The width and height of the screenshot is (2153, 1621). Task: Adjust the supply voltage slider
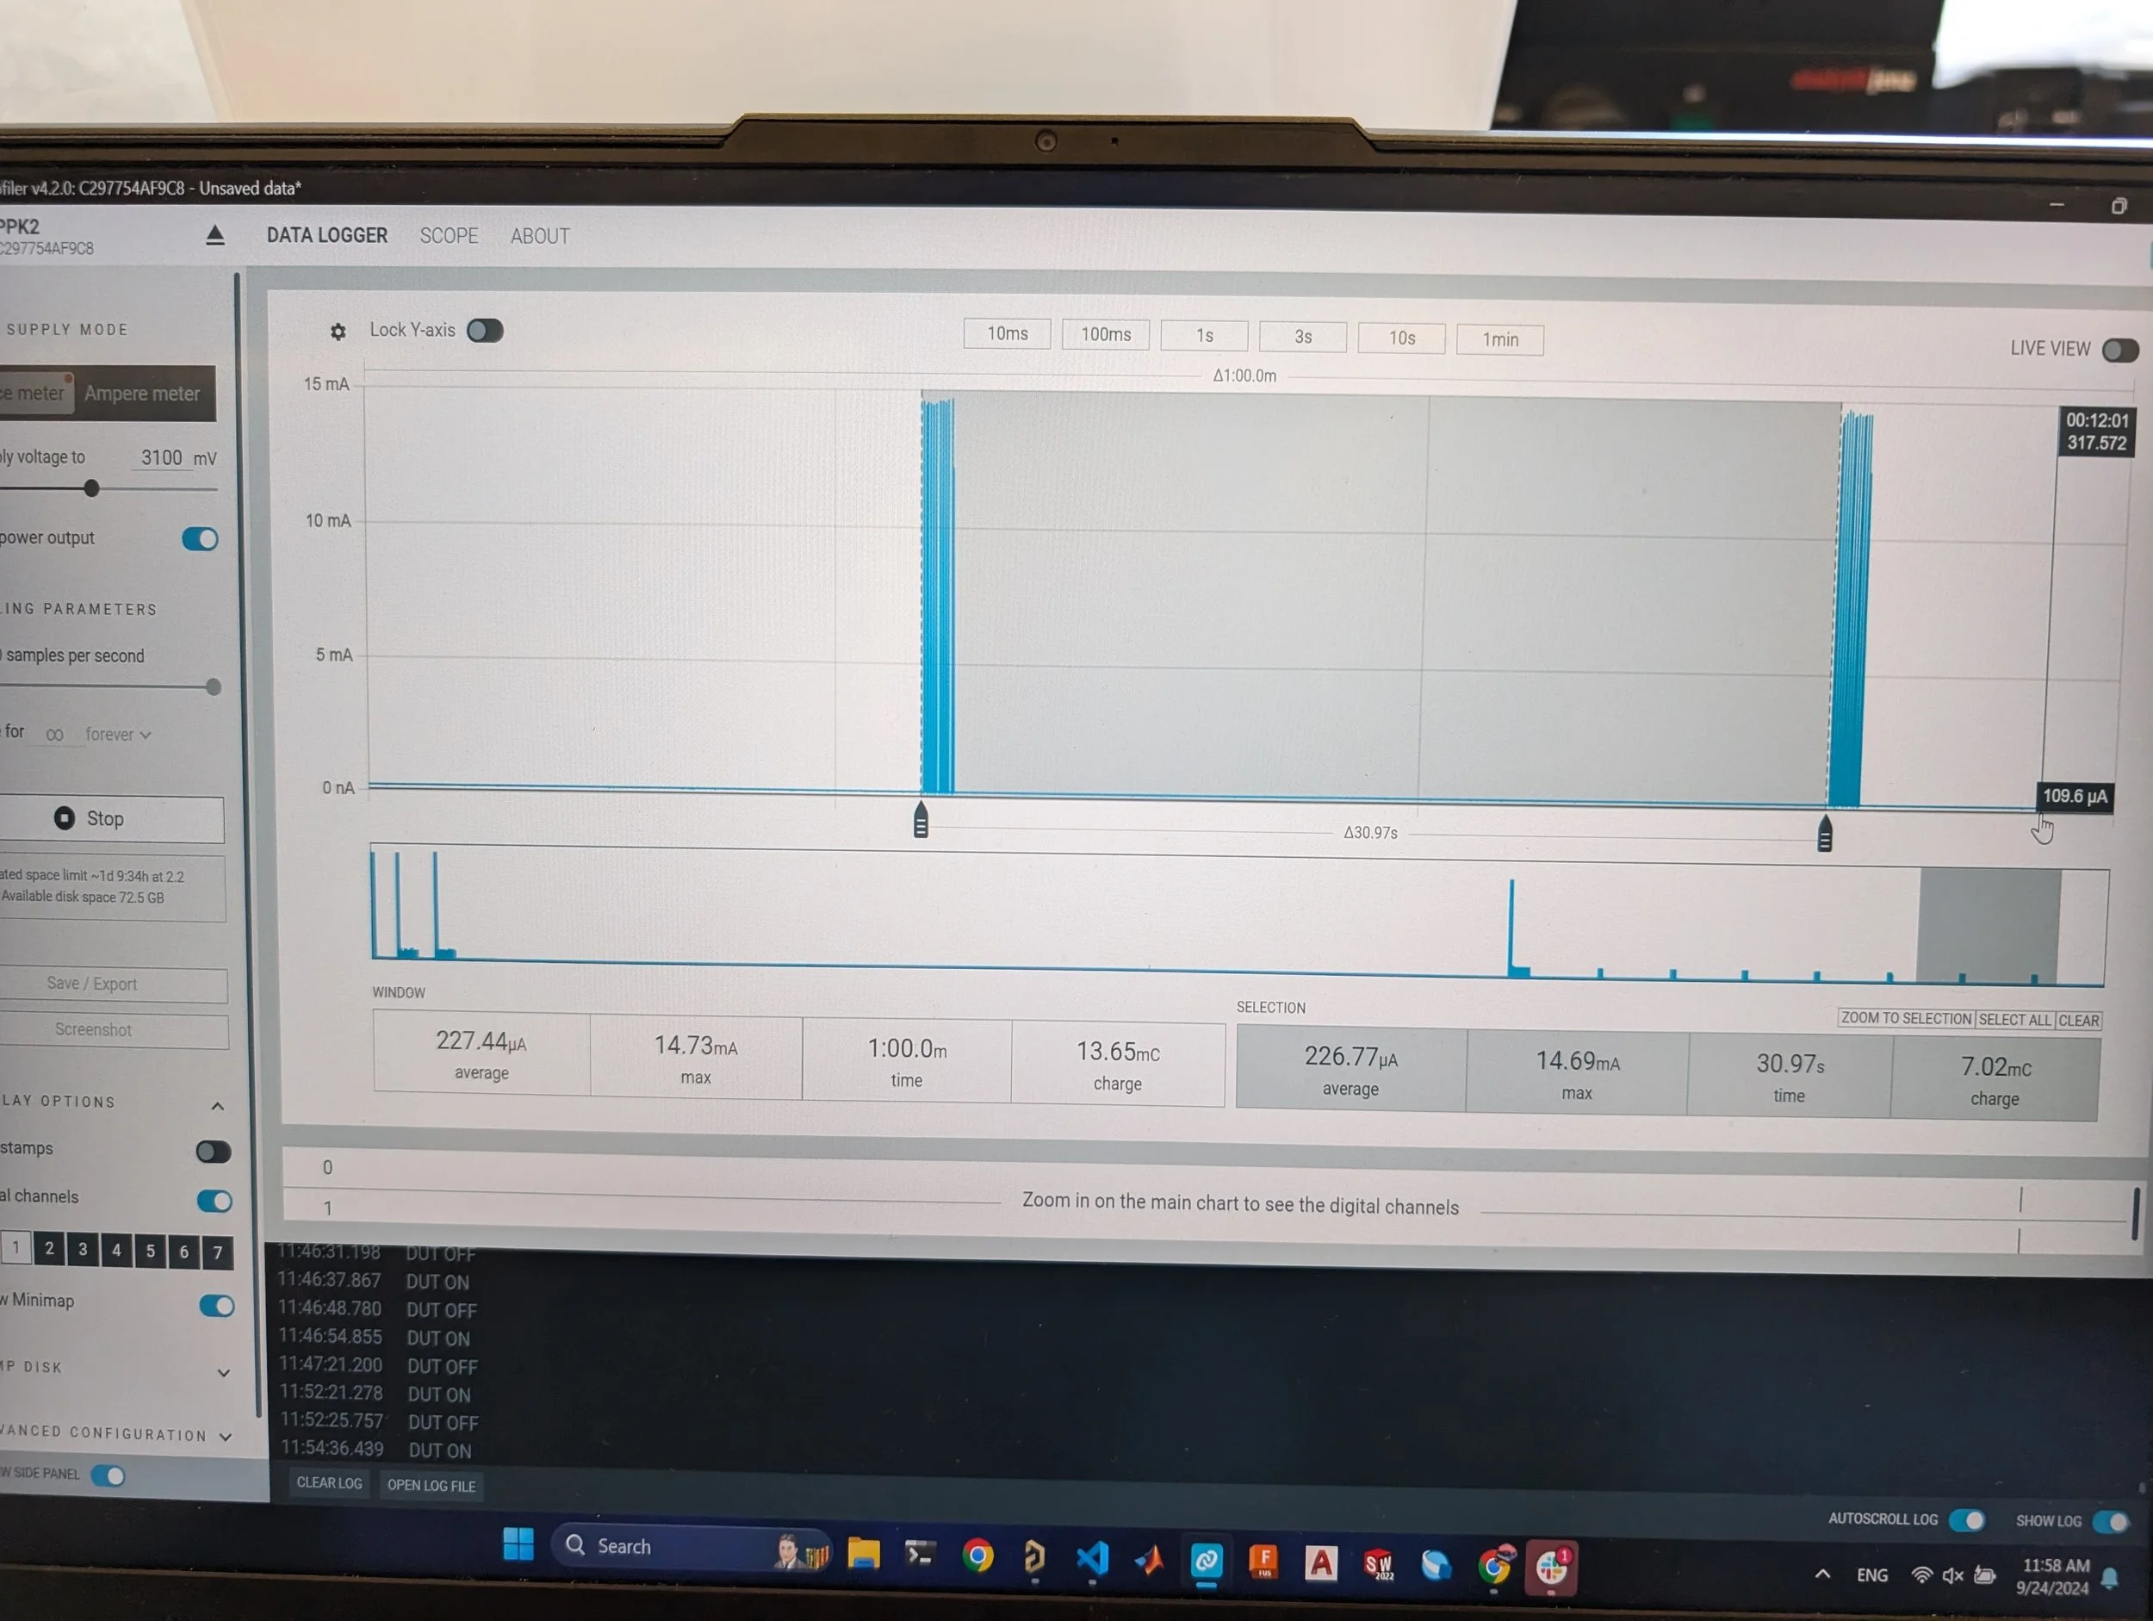coord(90,488)
